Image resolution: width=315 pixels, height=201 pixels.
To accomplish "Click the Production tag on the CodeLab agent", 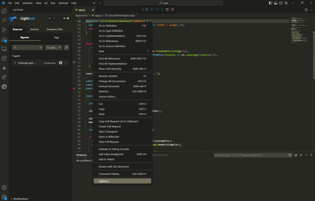I will coord(50,63).
